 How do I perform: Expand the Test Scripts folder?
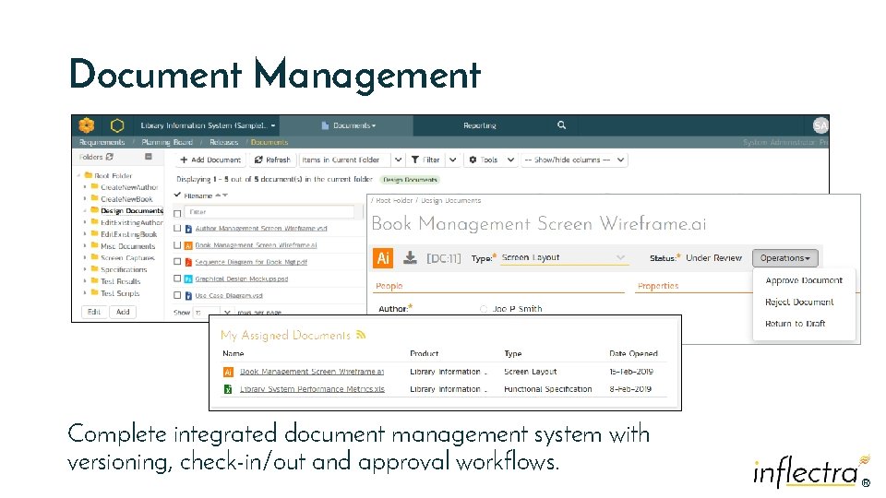click(85, 293)
